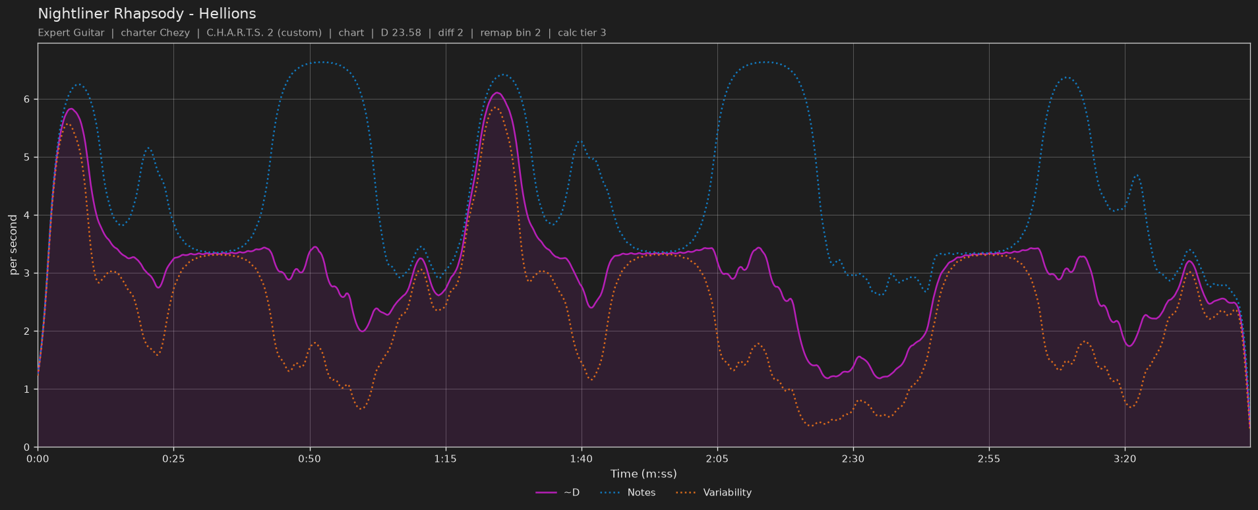
Task: Click the 'charter Chezy' subtitle text
Action: point(155,33)
